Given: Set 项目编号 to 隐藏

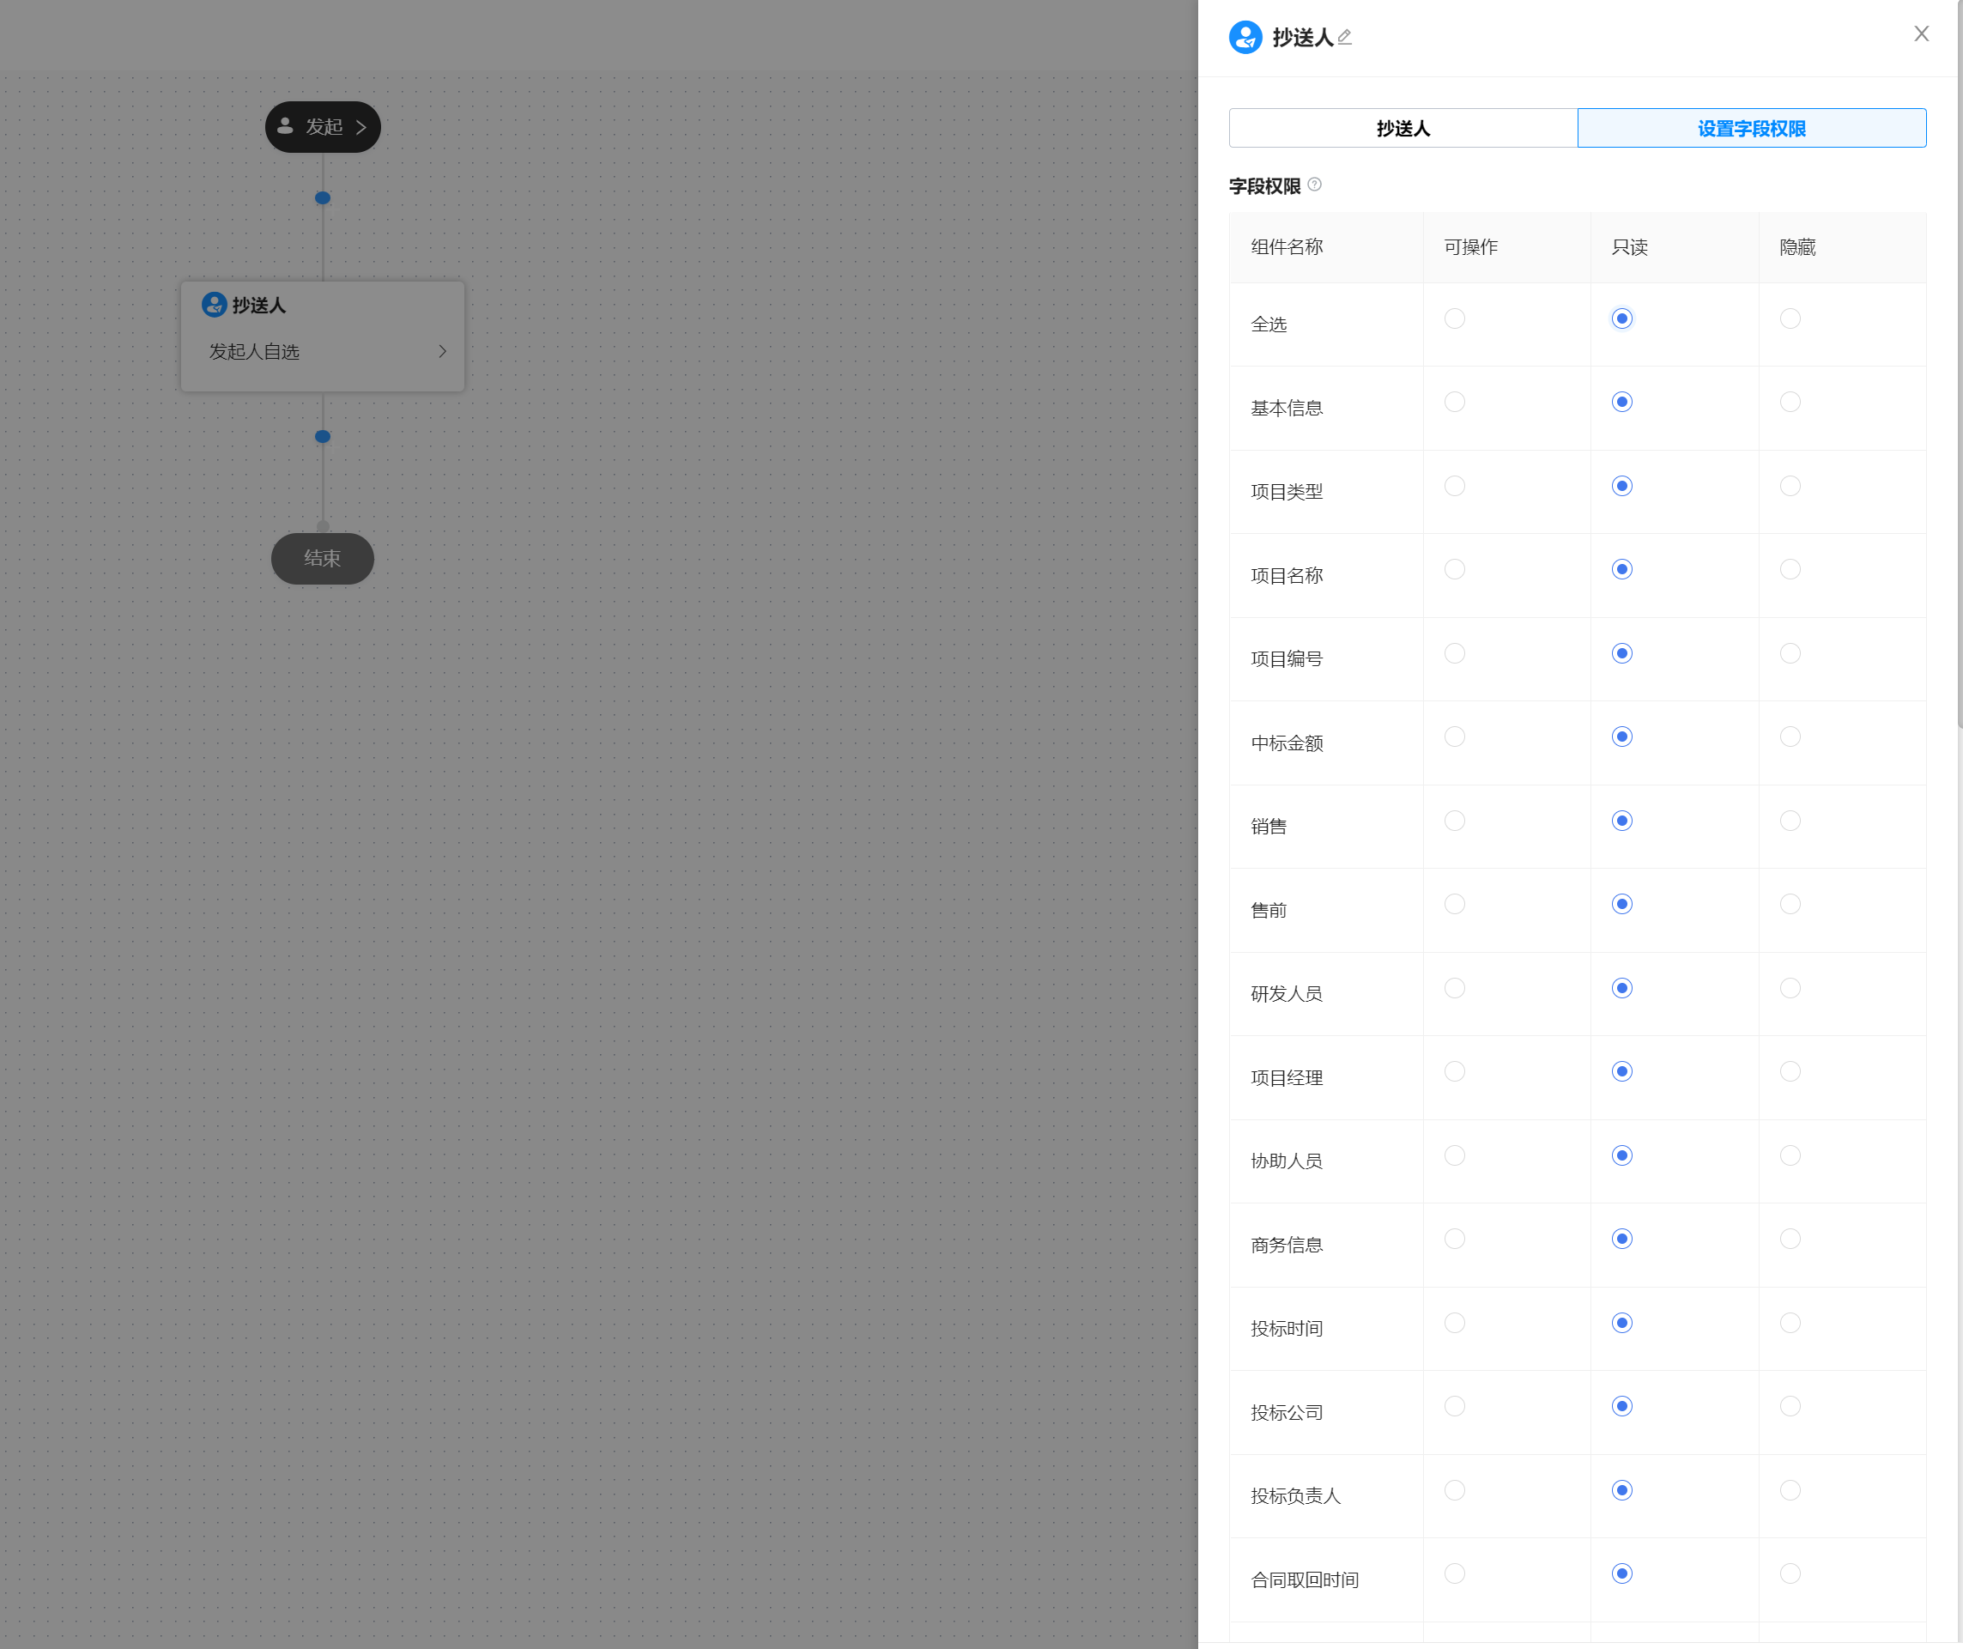Looking at the screenshot, I should tap(1790, 653).
